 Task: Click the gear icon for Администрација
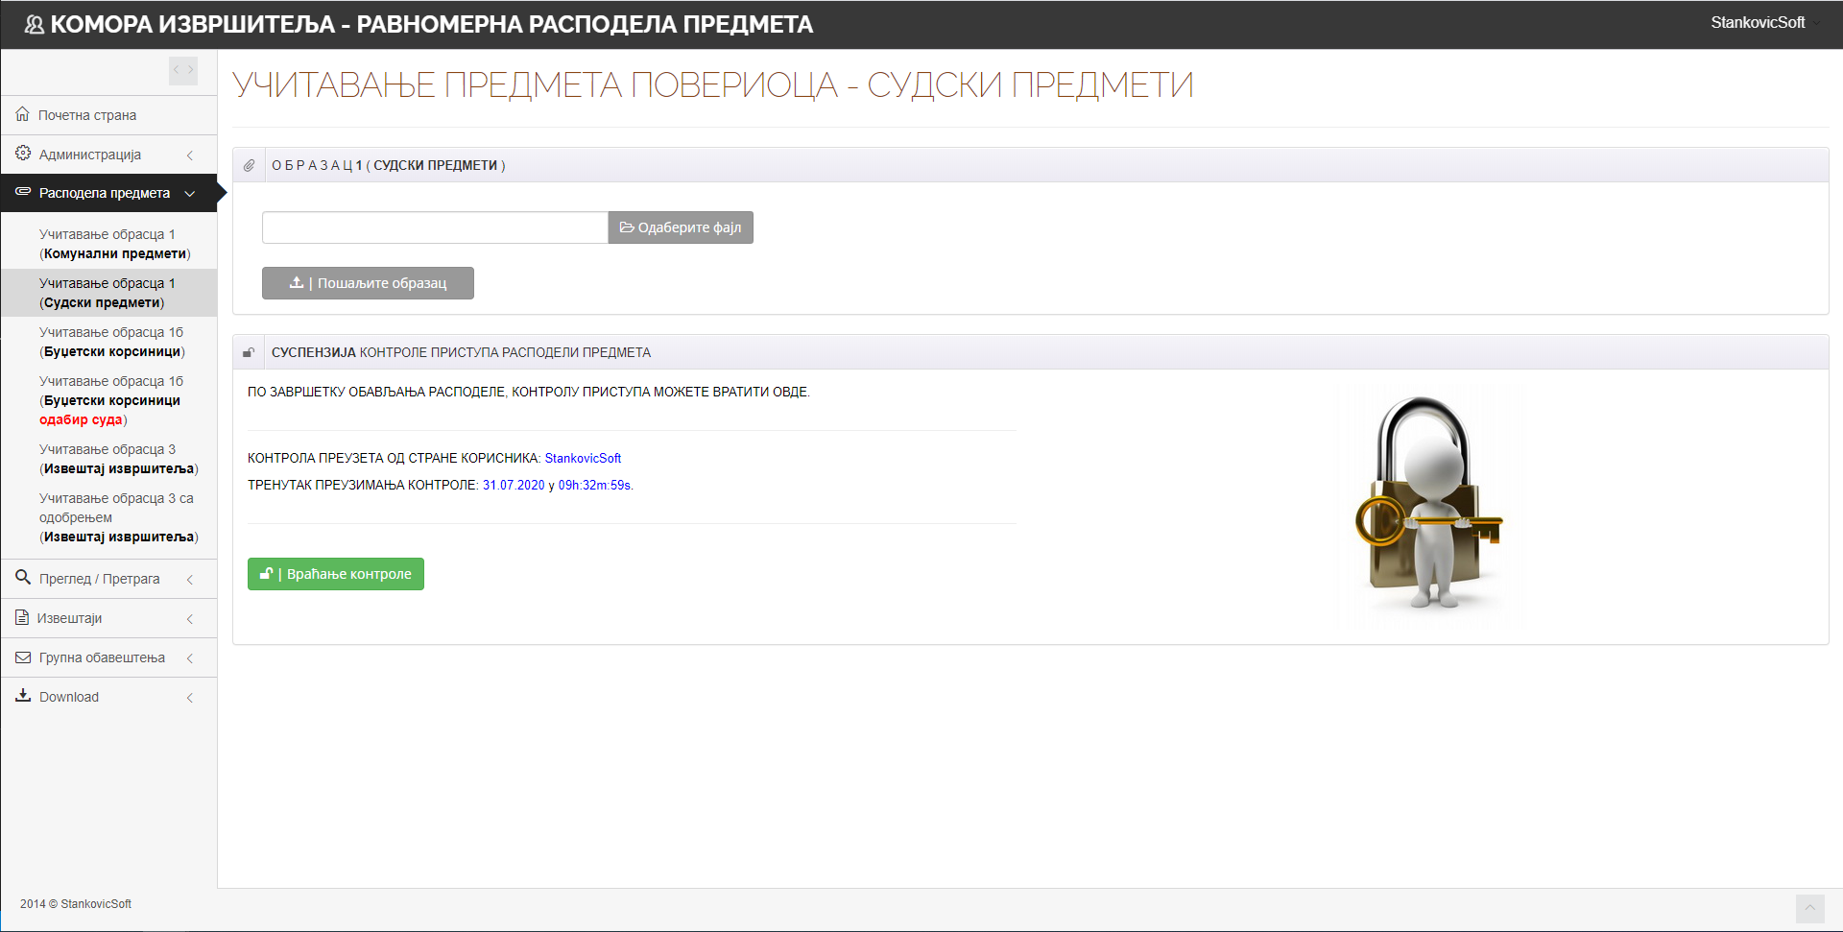pos(23,154)
